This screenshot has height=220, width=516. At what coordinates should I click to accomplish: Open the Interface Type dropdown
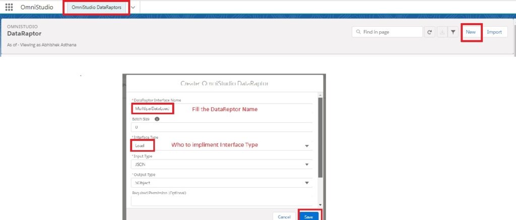pos(222,145)
